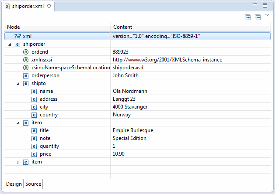
Task: Close the shiporder.xml editor tab
Action: [x=49, y=6]
